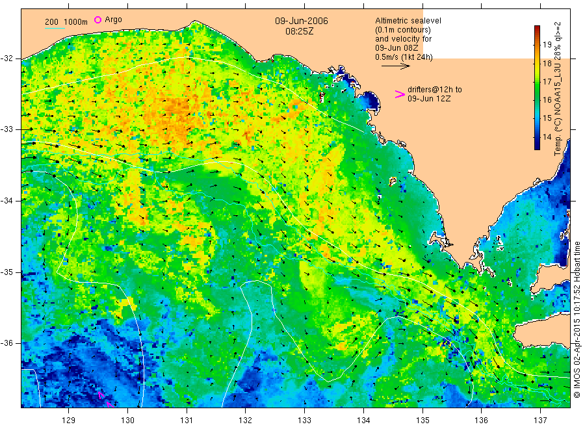Click the latitude label '-36'
This screenshot has width=585, height=429.
7,343
